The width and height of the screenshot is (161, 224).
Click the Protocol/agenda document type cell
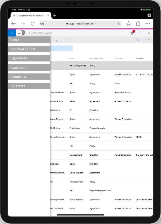pos(97,128)
